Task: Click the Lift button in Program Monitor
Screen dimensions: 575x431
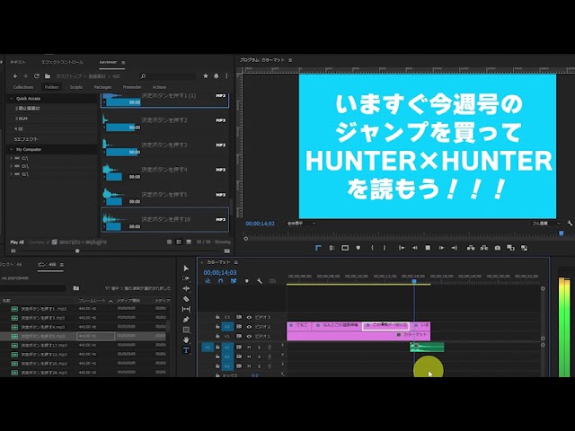Action: click(471, 248)
